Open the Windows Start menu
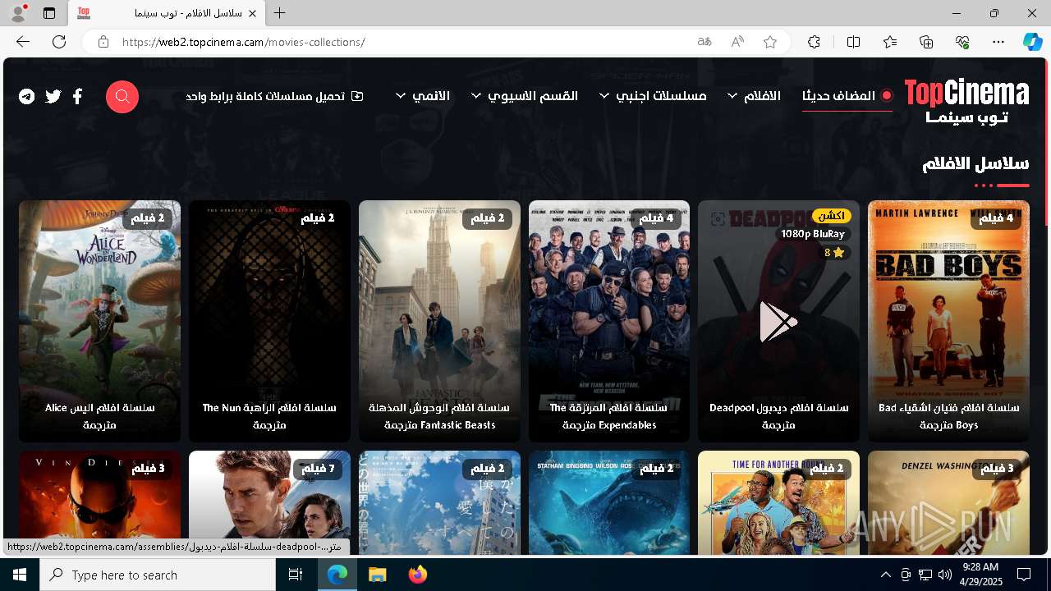This screenshot has height=591, width=1051. (20, 575)
